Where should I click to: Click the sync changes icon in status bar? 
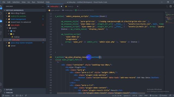click(13, 96)
